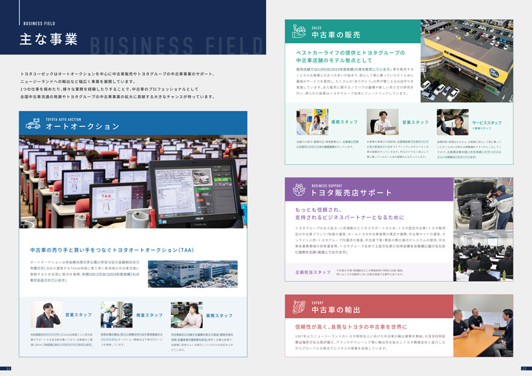The image size is (532, 376).
Task: Select the サービススタッフ label
Action: pos(487,123)
